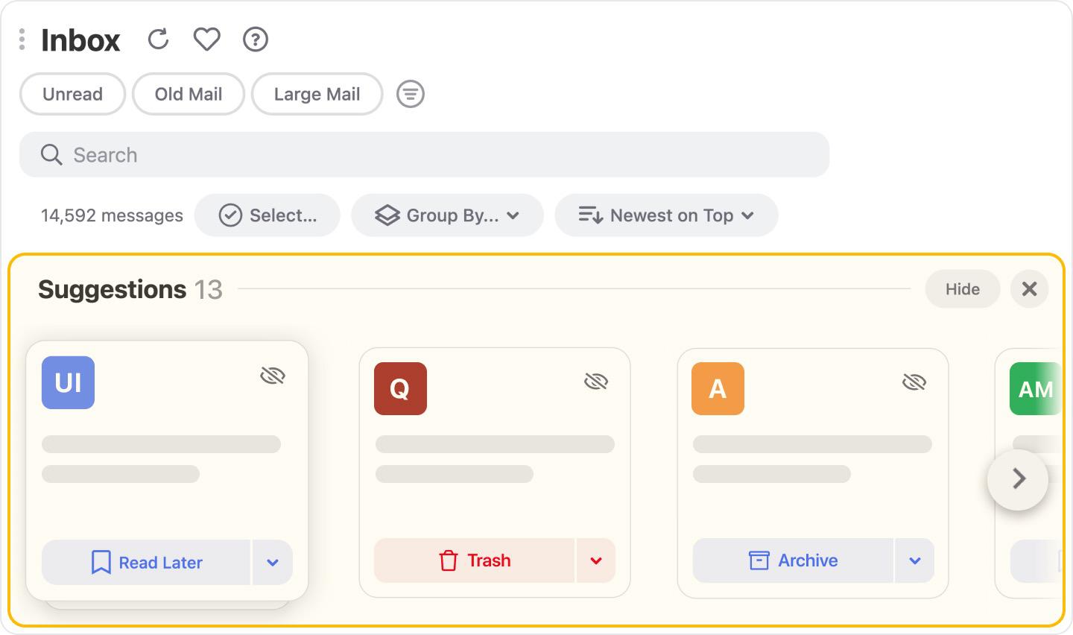Expand the arrow next to Trash

point(596,560)
